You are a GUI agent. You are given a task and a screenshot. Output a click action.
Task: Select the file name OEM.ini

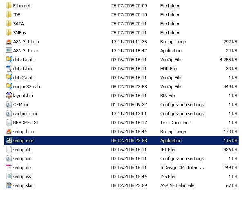tap(20, 105)
